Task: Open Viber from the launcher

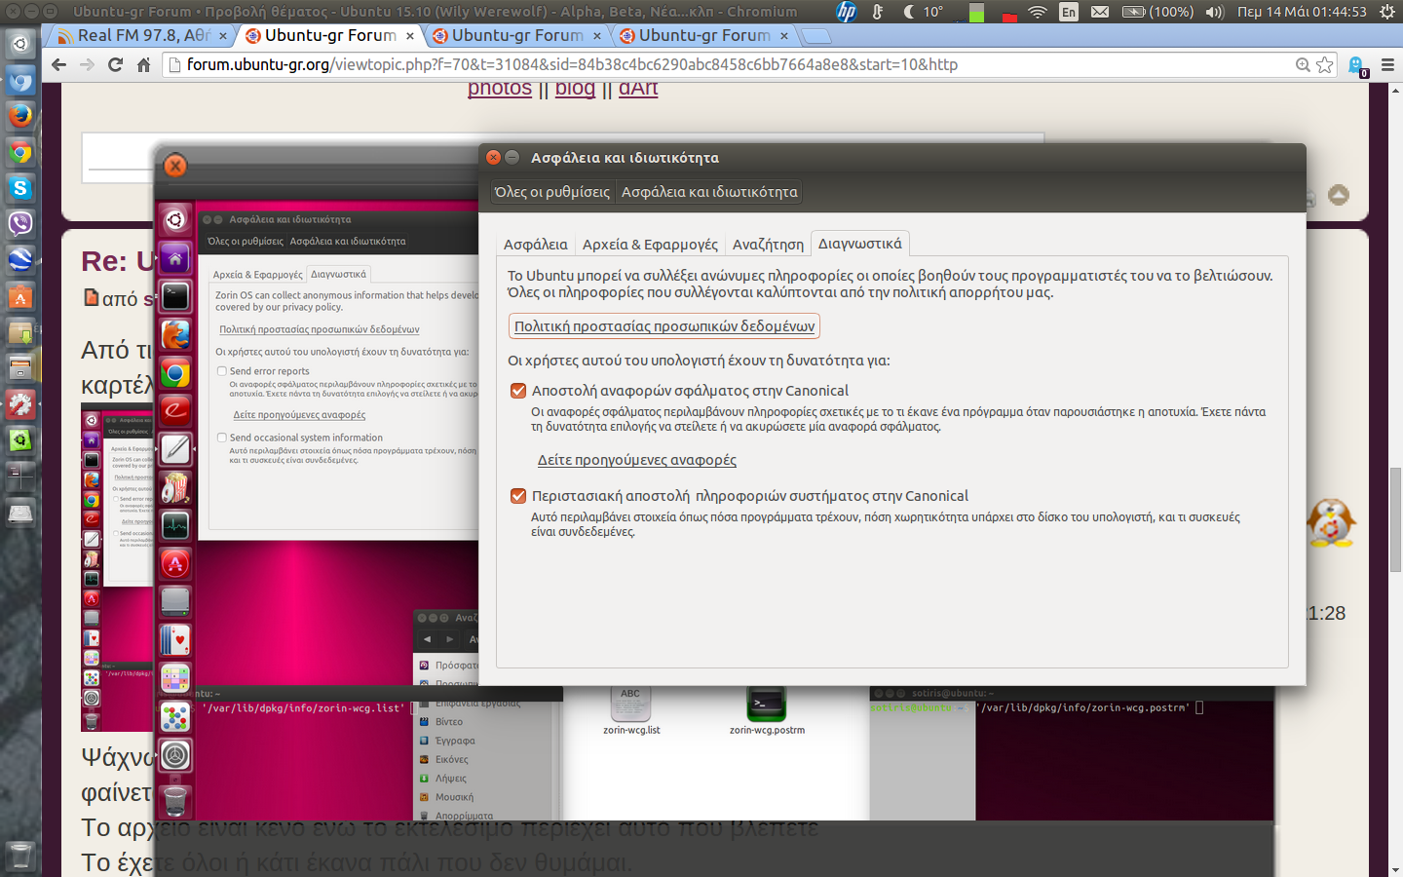Action: 20,223
